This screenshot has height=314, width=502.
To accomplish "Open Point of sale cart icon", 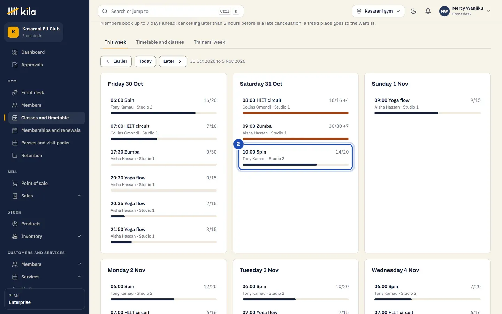I will pyautogui.click(x=15, y=183).
